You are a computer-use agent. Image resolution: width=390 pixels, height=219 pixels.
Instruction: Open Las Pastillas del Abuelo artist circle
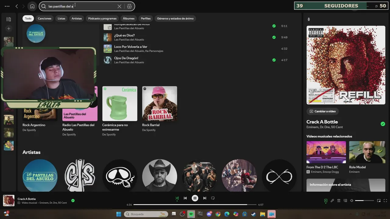40,176
